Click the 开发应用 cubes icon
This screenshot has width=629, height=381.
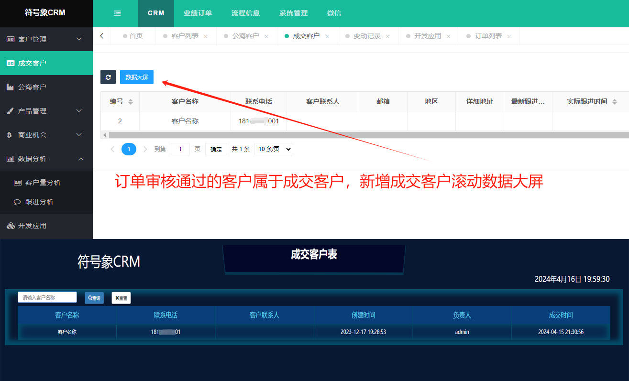(x=11, y=226)
